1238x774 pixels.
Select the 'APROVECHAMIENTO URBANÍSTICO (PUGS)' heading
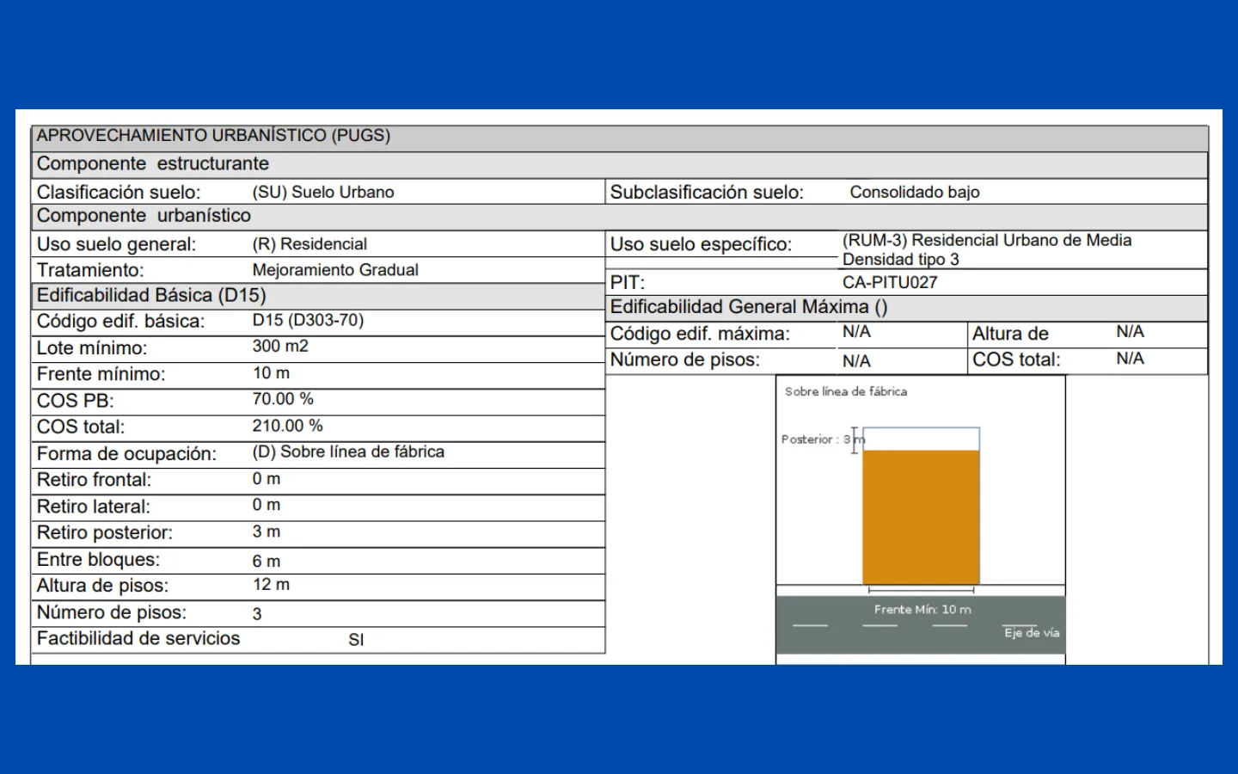[x=213, y=136]
